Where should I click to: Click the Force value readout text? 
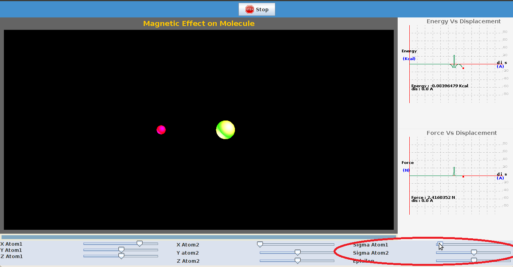[433, 197]
